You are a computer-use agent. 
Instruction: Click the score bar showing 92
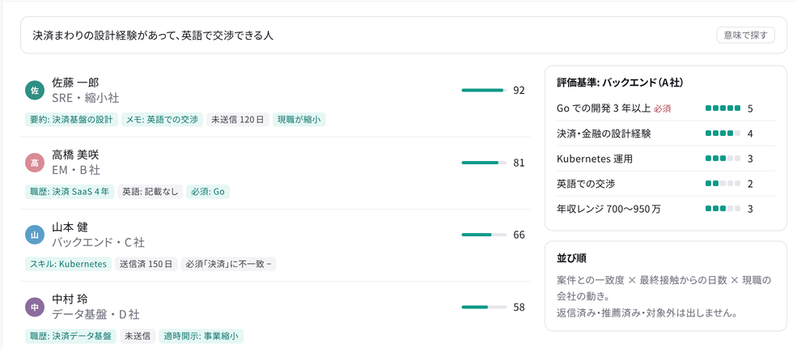tap(484, 91)
